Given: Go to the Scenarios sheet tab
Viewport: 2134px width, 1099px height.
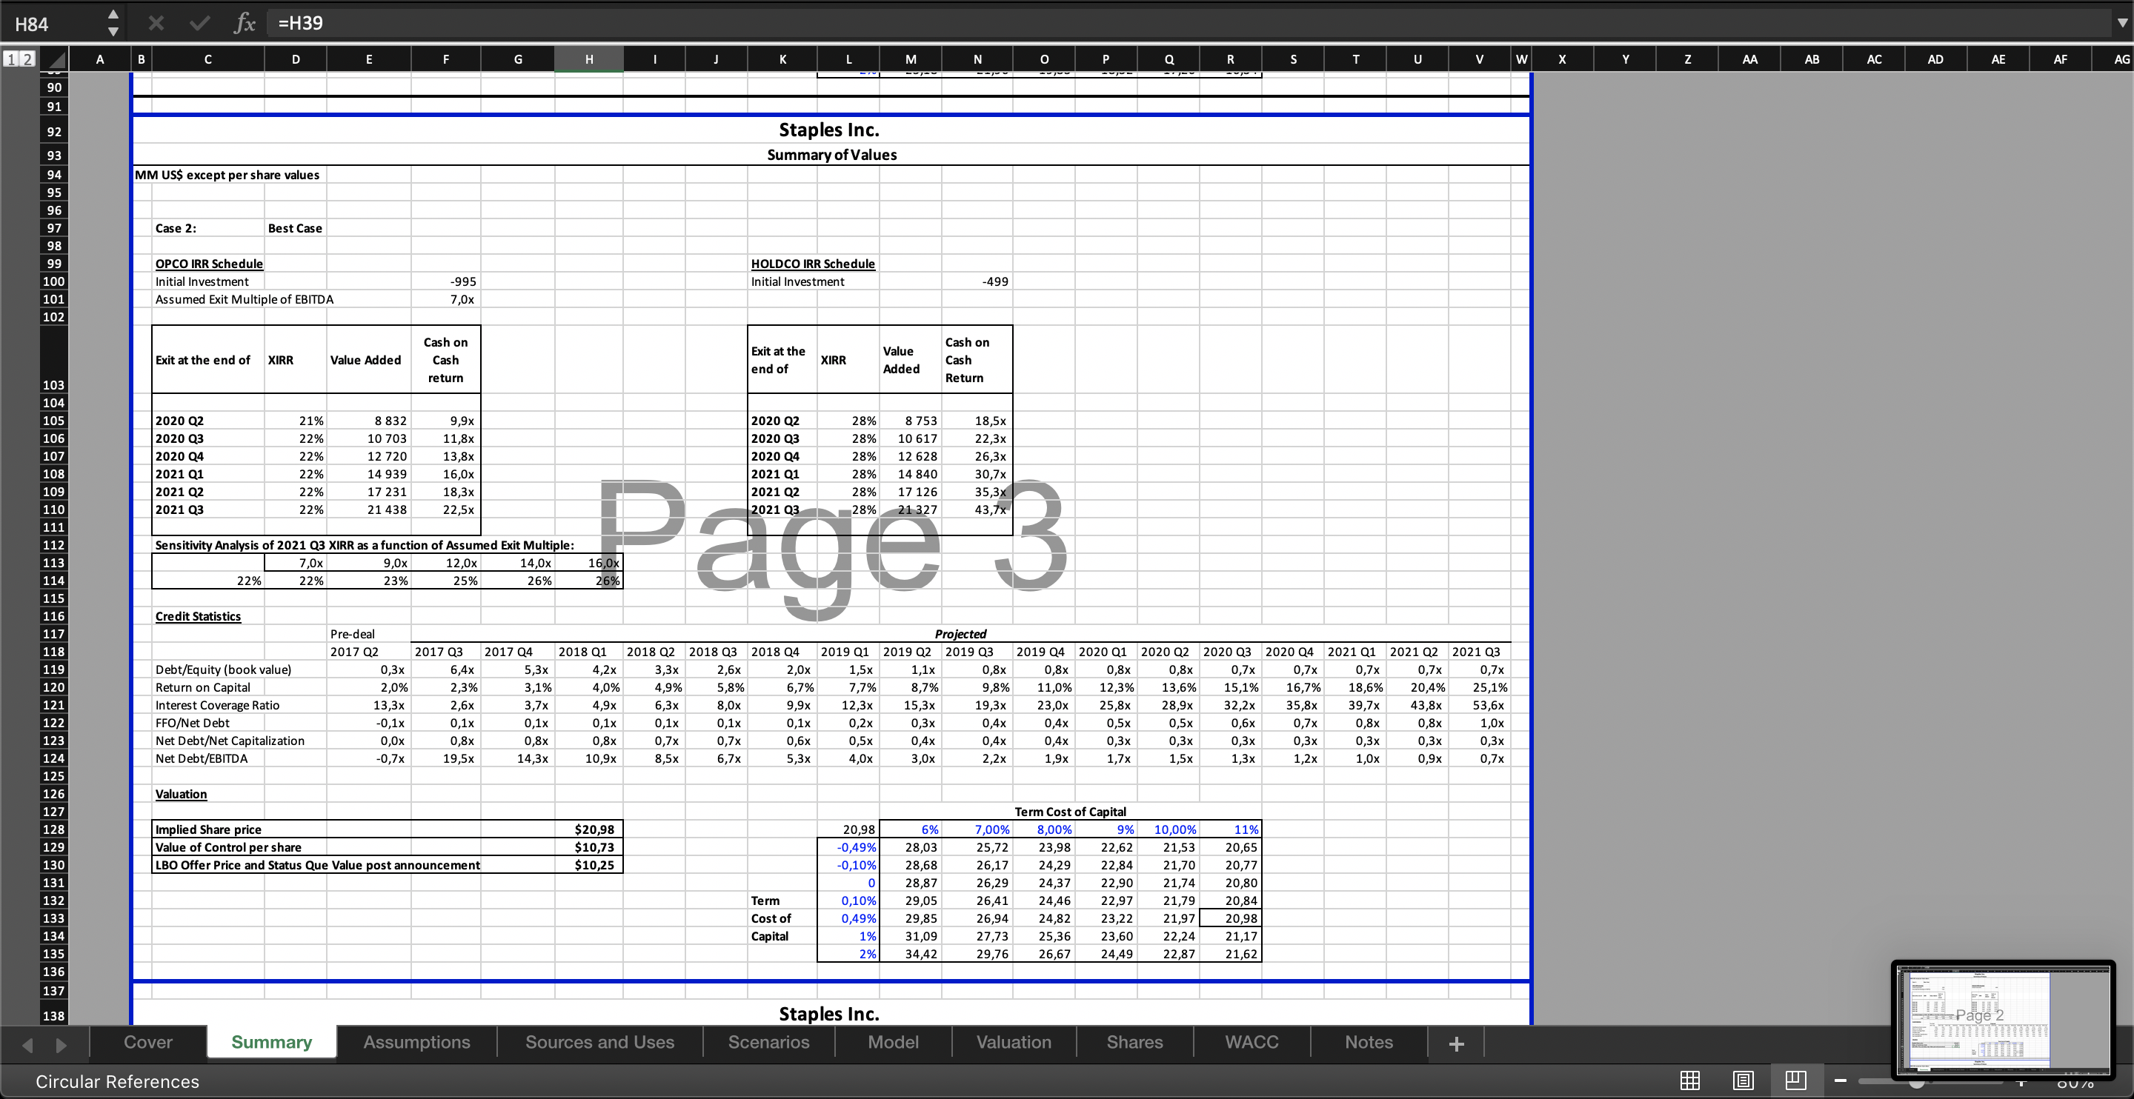Looking at the screenshot, I should pyautogui.click(x=769, y=1042).
